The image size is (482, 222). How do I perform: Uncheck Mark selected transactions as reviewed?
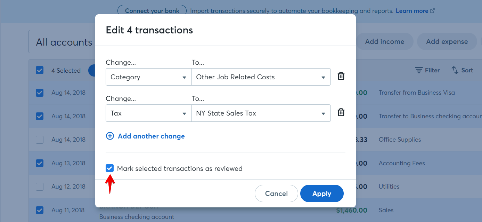(110, 168)
